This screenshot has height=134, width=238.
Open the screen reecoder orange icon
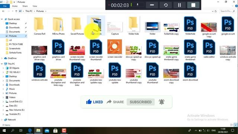tap(115, 47)
